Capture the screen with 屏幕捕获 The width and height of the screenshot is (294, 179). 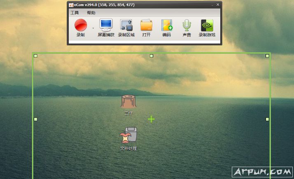pyautogui.click(x=106, y=28)
